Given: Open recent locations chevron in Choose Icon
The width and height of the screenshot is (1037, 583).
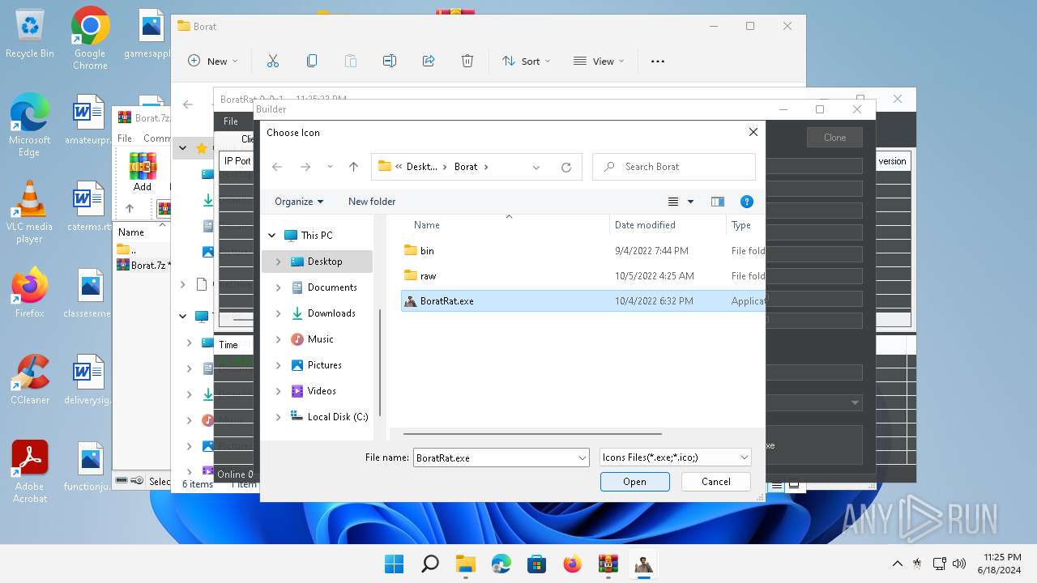Looking at the screenshot, I should pos(330,167).
